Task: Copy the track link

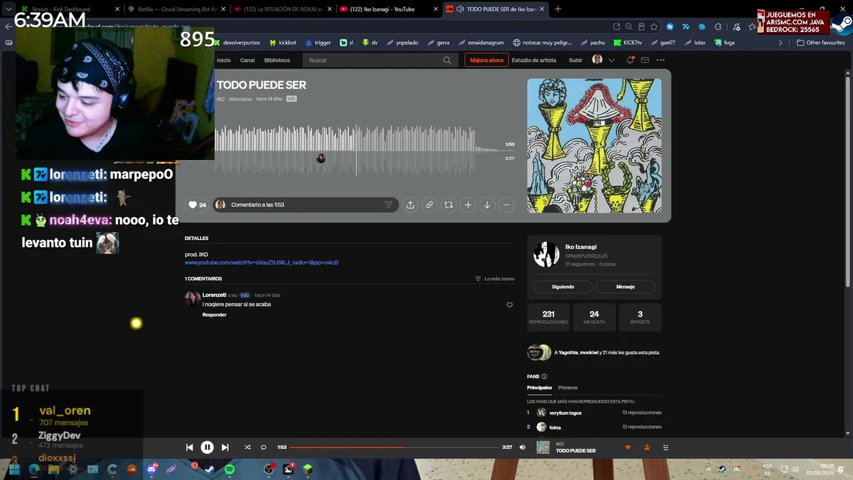Action: (x=429, y=205)
